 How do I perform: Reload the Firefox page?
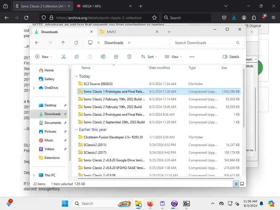(26, 18)
